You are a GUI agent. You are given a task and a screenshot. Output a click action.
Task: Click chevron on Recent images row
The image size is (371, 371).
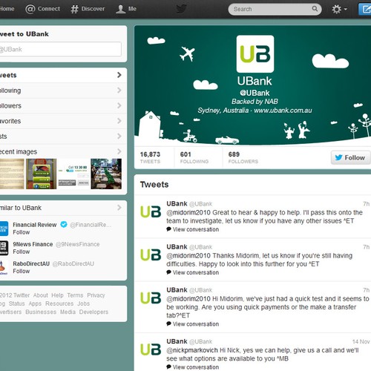119,151
